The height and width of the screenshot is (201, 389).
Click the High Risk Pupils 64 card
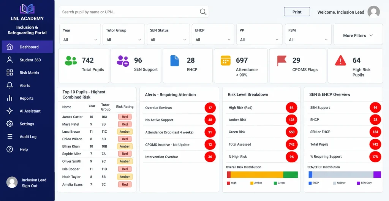click(355, 66)
